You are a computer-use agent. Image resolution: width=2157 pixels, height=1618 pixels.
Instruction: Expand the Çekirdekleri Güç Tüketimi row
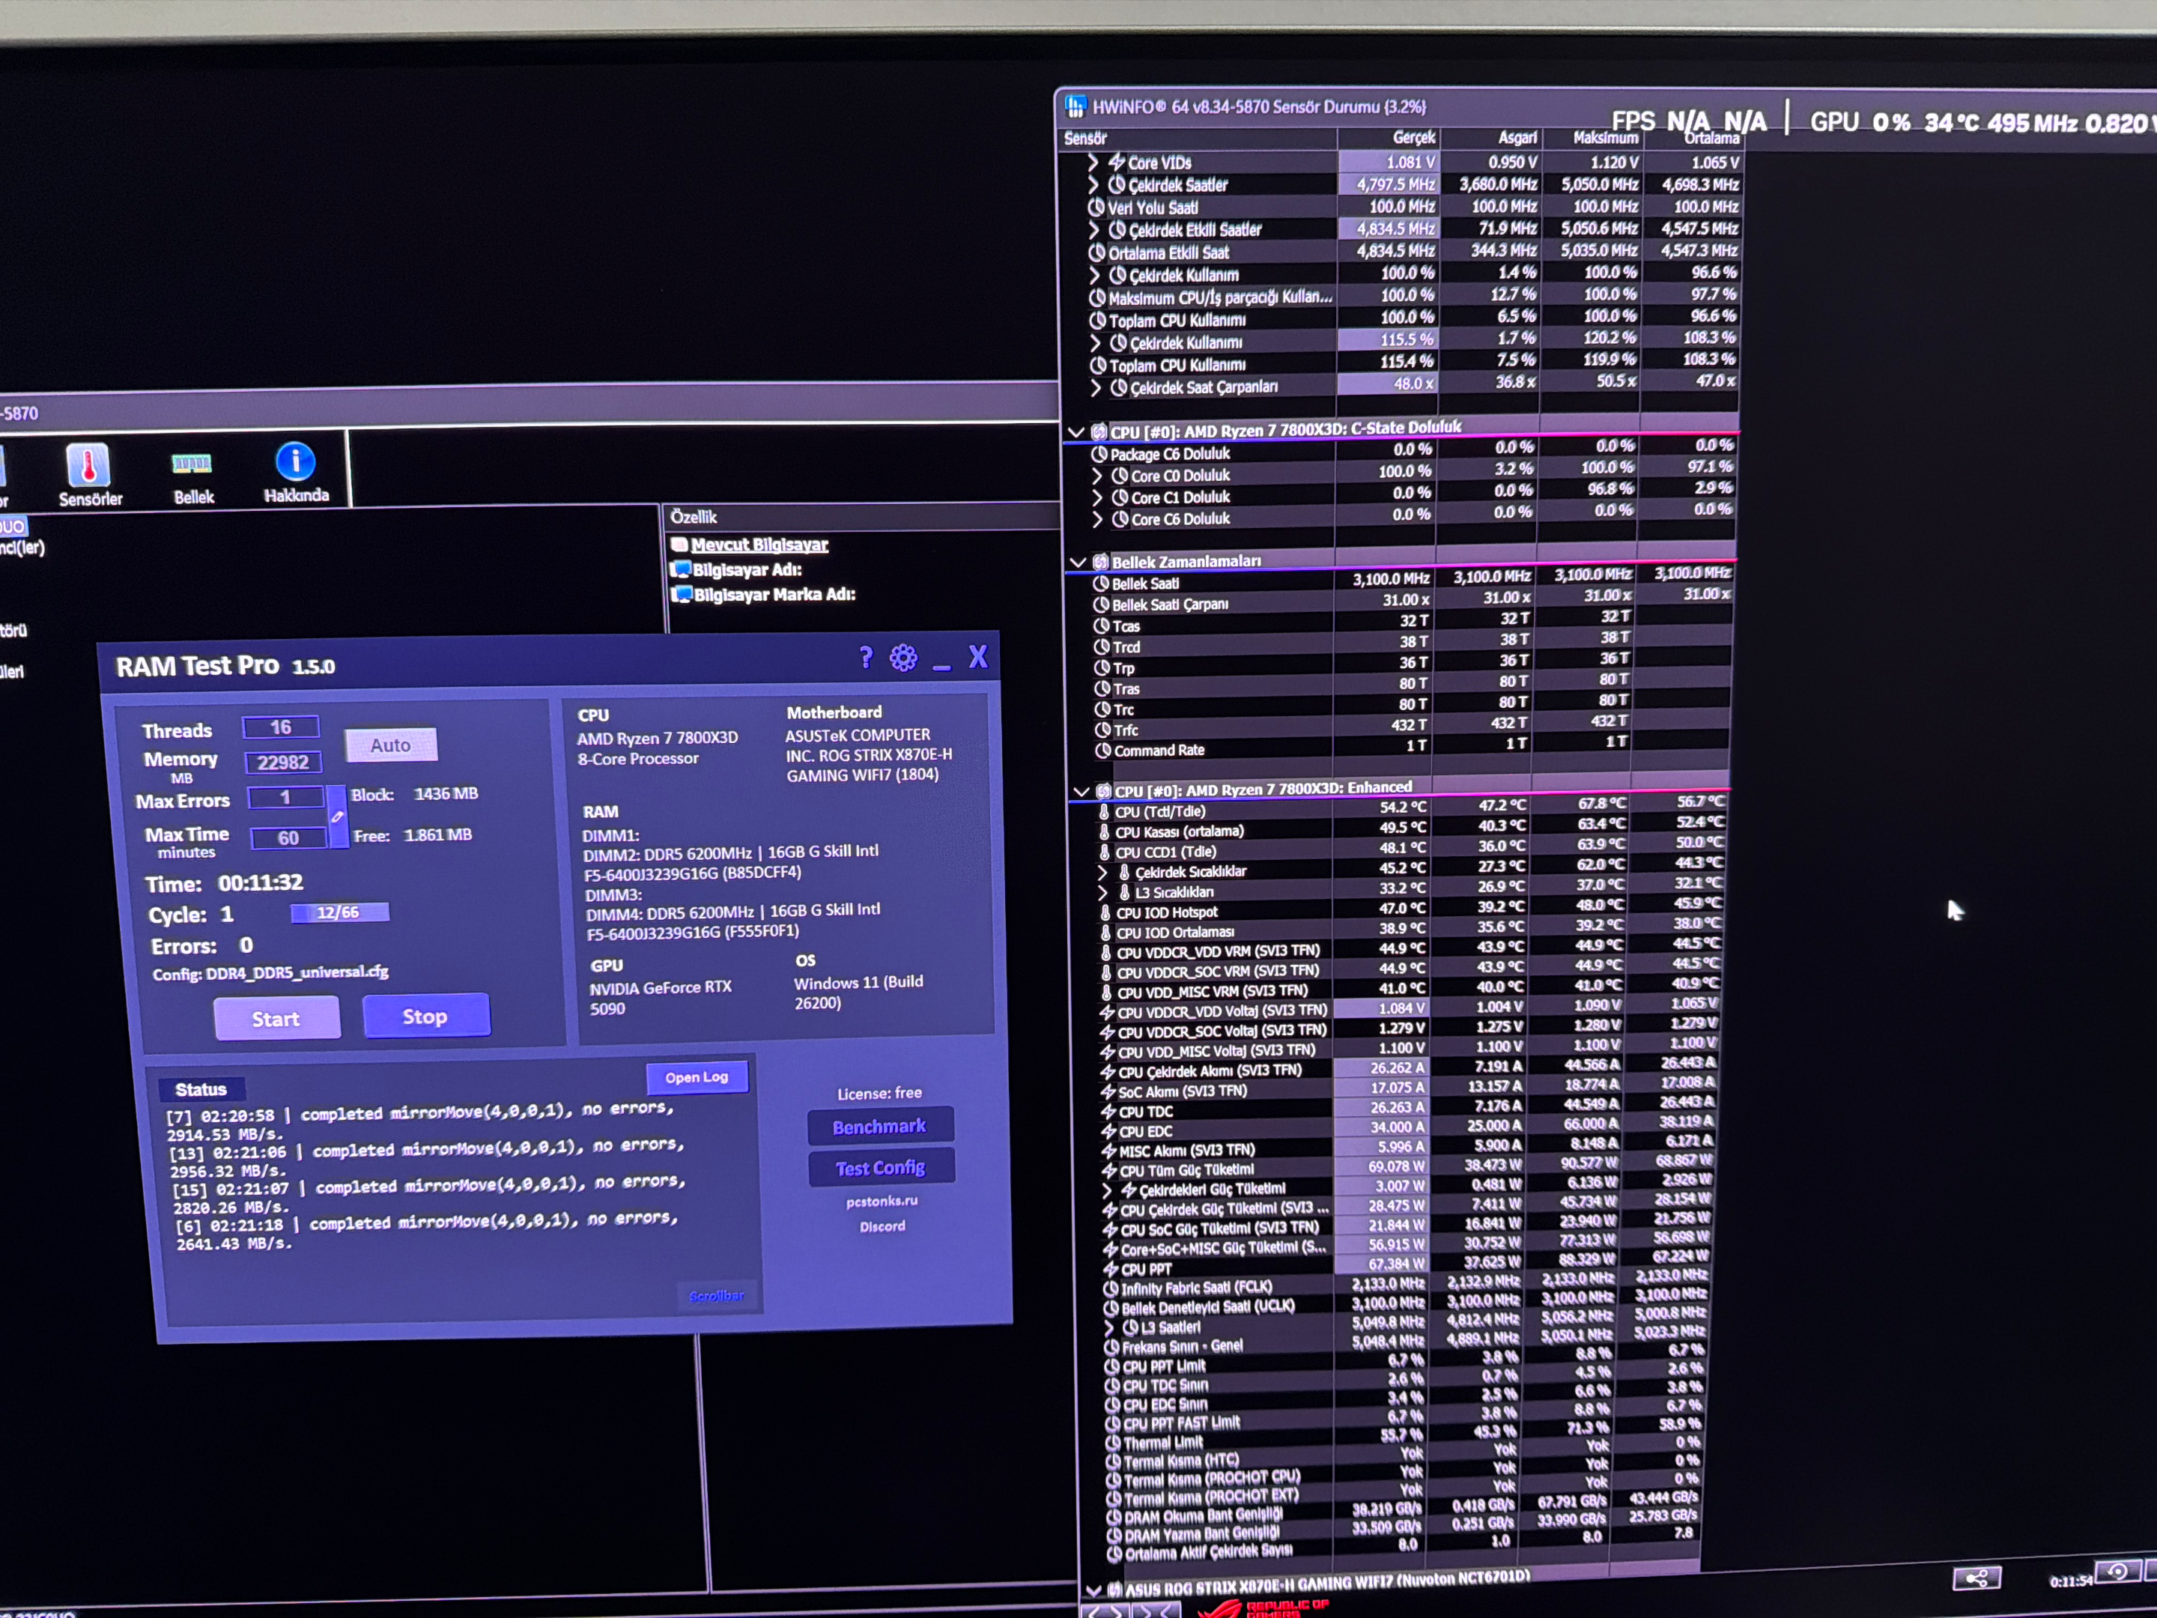pyautogui.click(x=1107, y=1191)
